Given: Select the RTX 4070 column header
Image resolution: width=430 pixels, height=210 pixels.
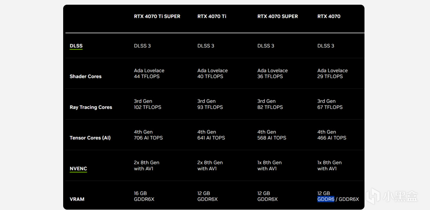Looking at the screenshot, I should 329,16.
